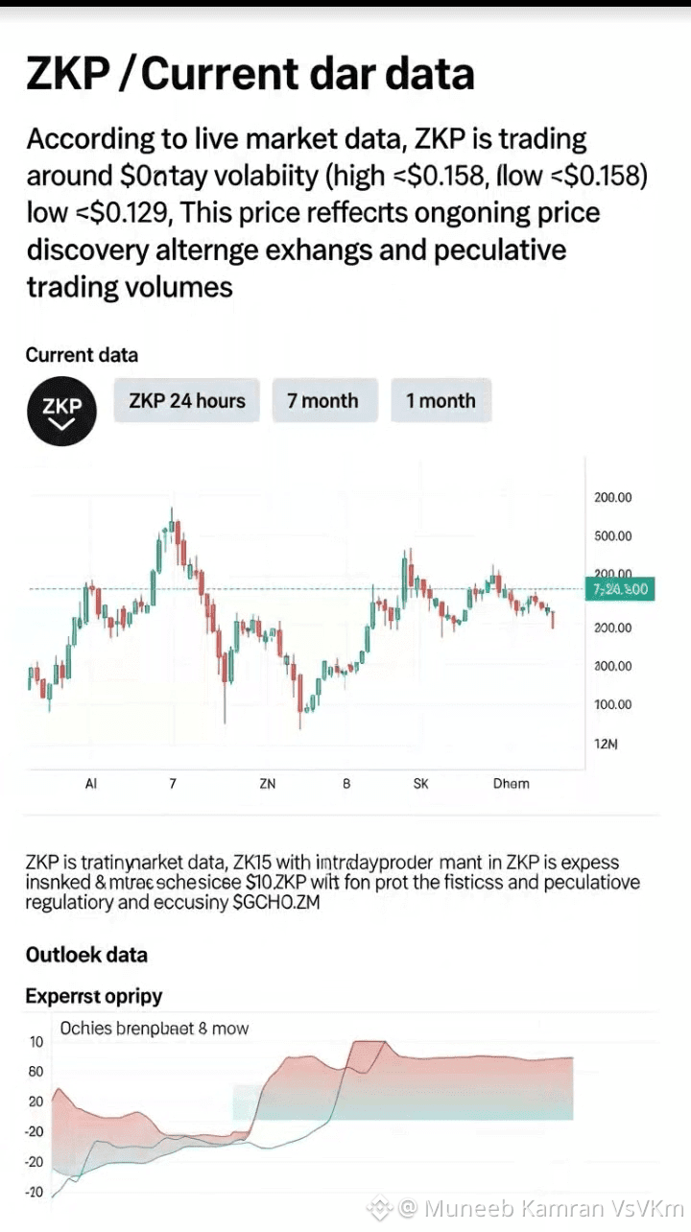Click the "AI" x-axis label
The height and width of the screenshot is (1232, 691).
tap(91, 783)
